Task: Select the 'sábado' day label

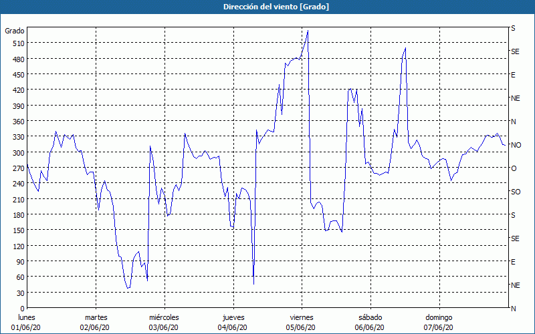Action: click(x=370, y=318)
